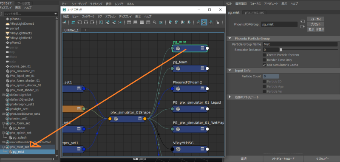This screenshot has height=162, width=340.
Task: Click the pg_foam node icon in graph
Action: pyautogui.click(x=178, y=68)
